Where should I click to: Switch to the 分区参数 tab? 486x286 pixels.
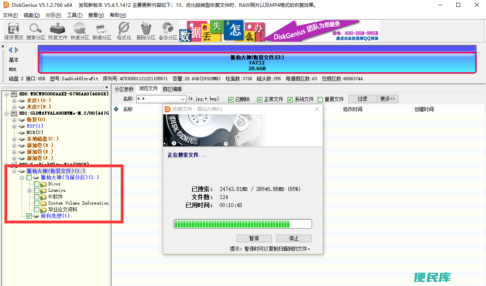(124, 89)
